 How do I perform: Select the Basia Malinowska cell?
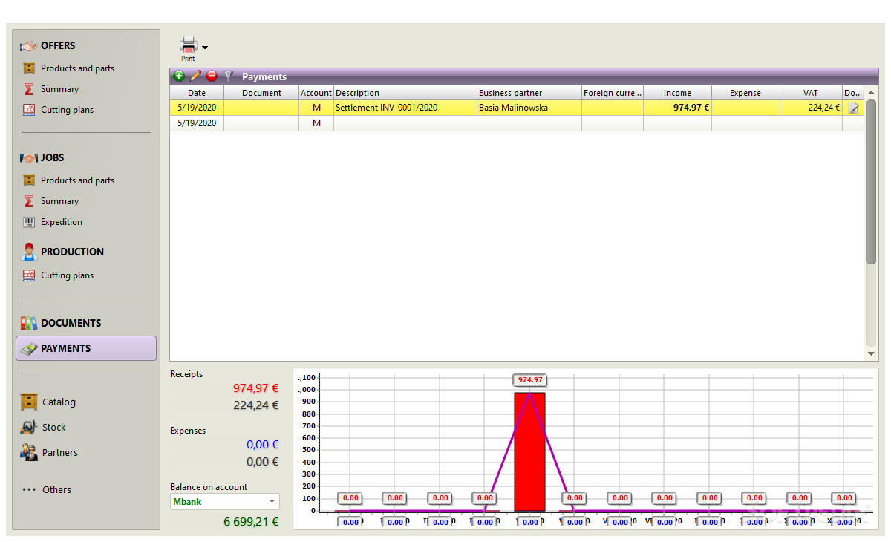click(x=529, y=108)
